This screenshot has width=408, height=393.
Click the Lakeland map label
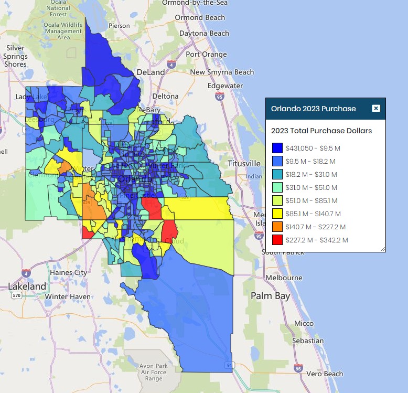click(x=27, y=286)
